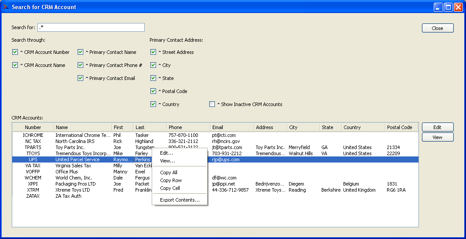Choose Edit... from the context menu
466x239 pixels.
167,153
